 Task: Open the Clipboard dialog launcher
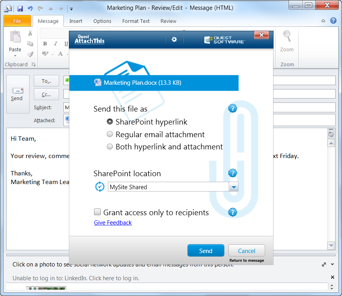(x=33, y=65)
